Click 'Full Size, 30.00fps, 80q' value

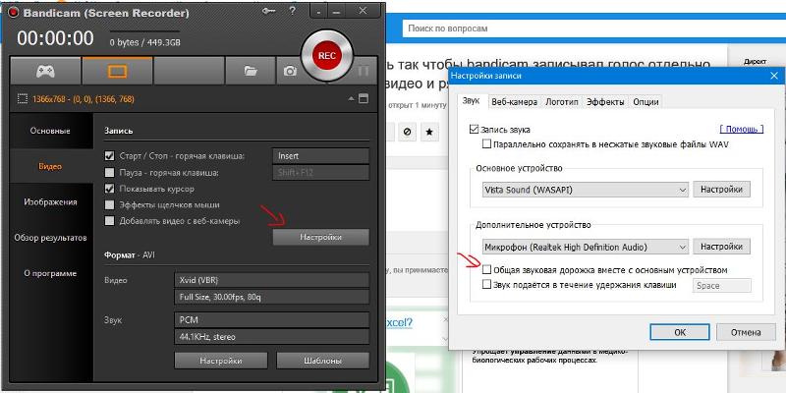click(x=272, y=298)
